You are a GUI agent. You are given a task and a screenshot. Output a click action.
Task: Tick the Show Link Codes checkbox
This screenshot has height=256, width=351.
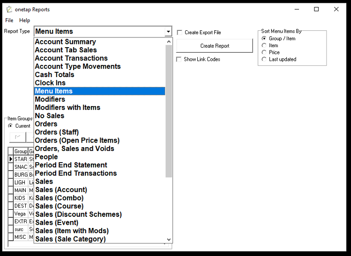[x=179, y=59]
